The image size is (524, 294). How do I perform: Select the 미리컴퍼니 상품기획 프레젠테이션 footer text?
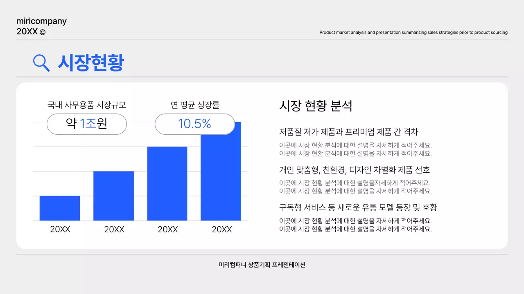262,265
